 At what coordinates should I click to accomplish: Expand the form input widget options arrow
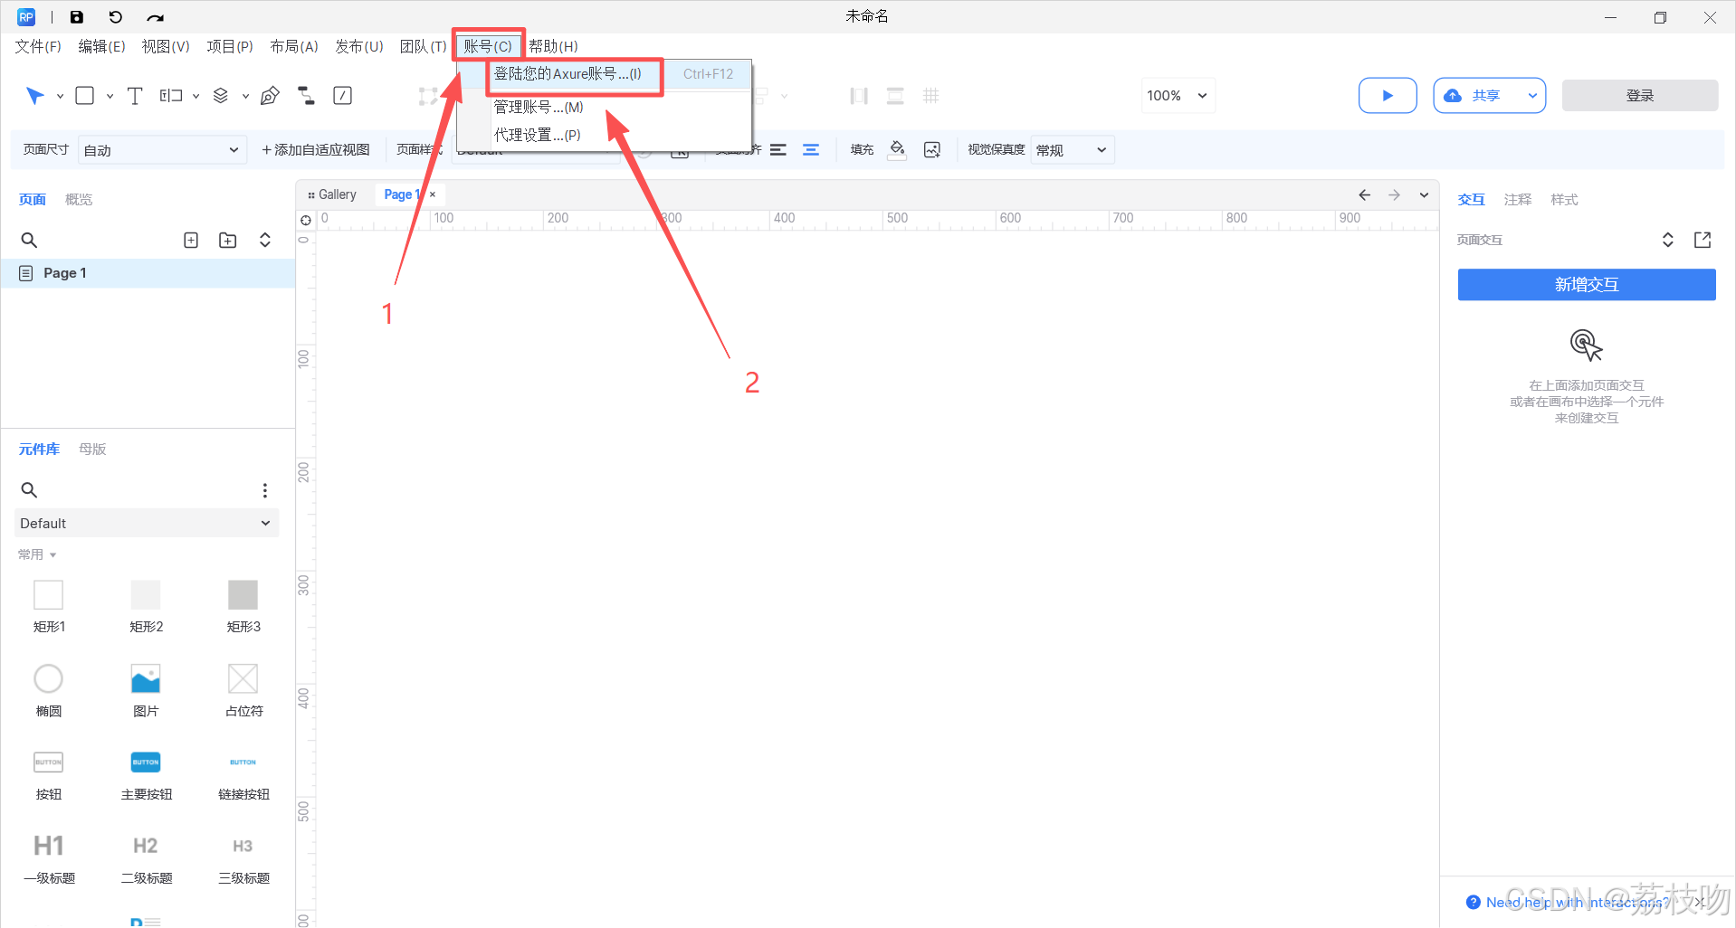[x=196, y=96]
